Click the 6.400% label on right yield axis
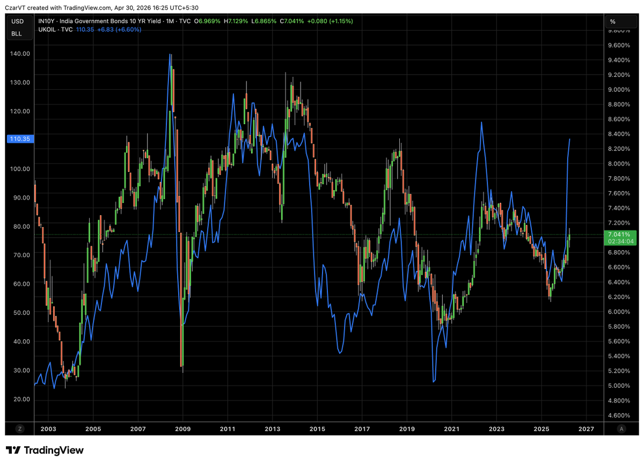644x465 pixels. point(618,282)
